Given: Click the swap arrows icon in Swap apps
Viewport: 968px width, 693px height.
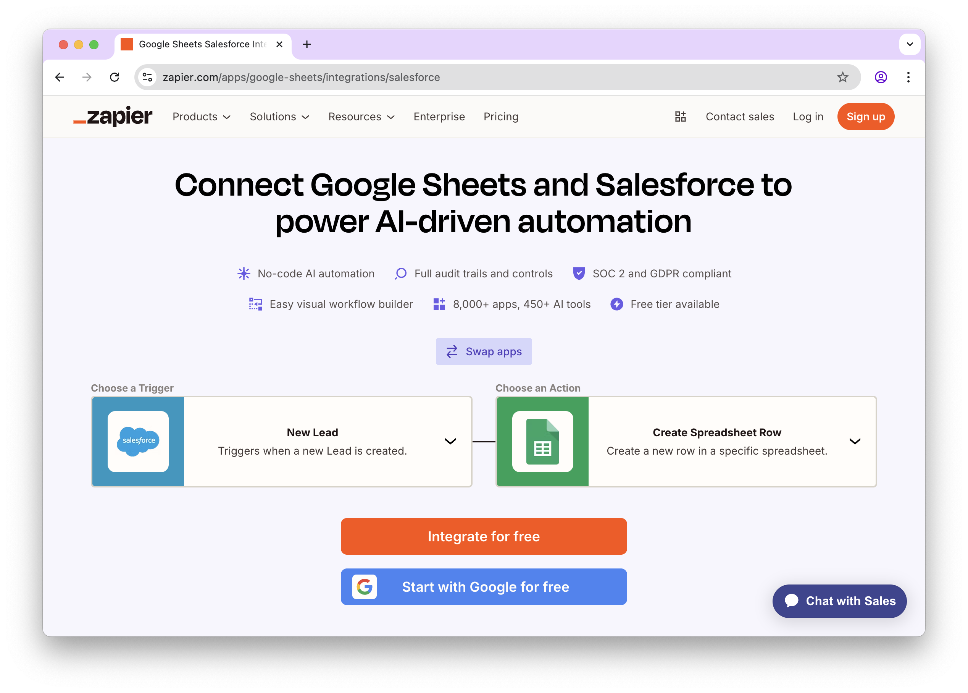Looking at the screenshot, I should tap(452, 351).
